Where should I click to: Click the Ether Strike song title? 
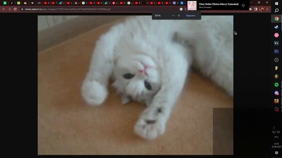pos(219,4)
